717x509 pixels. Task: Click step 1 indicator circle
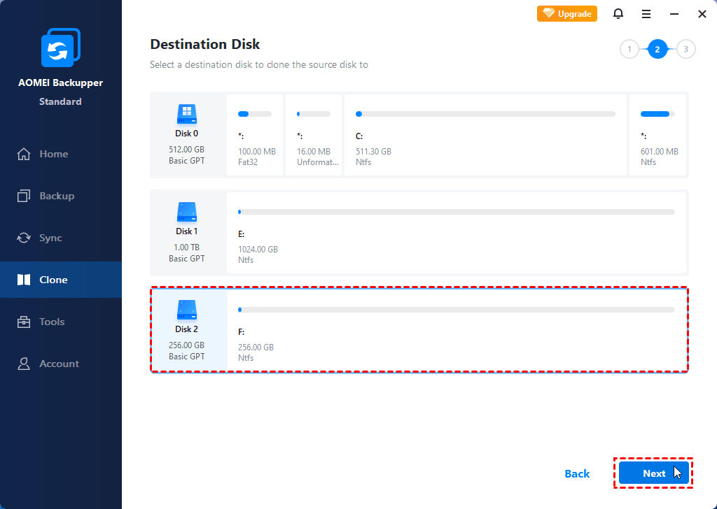point(629,50)
